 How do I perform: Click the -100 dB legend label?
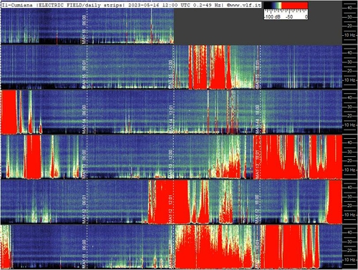[272, 17]
